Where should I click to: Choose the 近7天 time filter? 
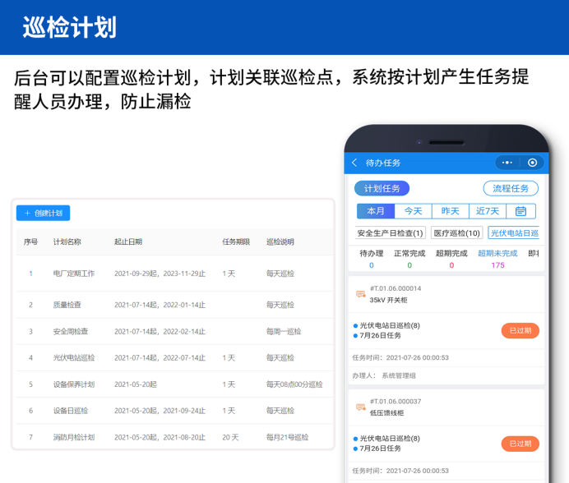(487, 211)
